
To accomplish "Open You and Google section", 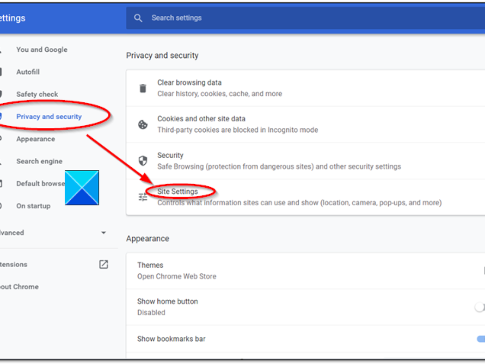I will (42, 50).
